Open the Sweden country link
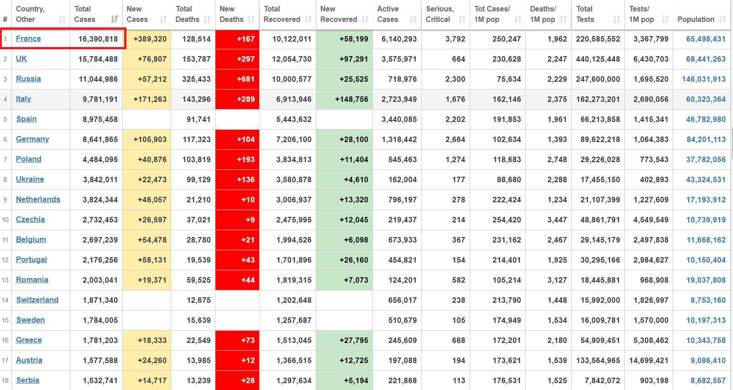Image resolution: width=733 pixels, height=390 pixels. point(31,320)
